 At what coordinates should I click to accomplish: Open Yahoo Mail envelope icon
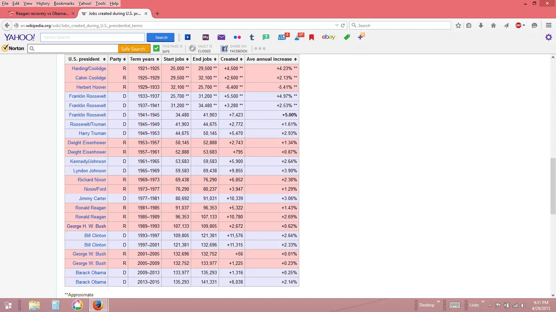[x=221, y=37]
